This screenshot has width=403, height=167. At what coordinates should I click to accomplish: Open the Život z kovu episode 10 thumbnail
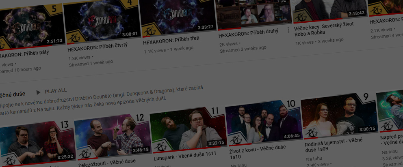click(x=263, y=122)
